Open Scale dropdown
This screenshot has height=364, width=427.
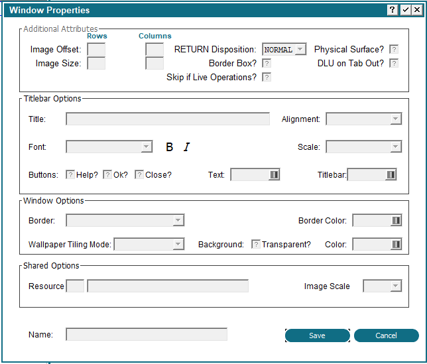(364, 147)
